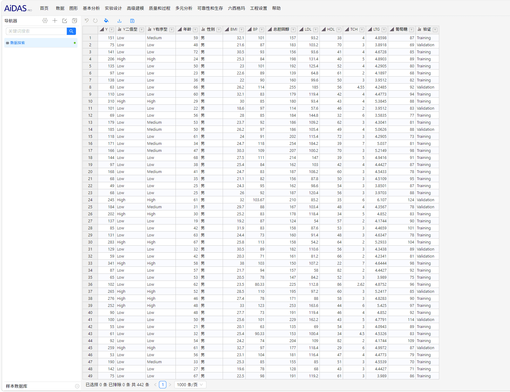Click continuous type icon of Y column
The width and height of the screenshot is (510, 392).
pyautogui.click(x=102, y=29)
